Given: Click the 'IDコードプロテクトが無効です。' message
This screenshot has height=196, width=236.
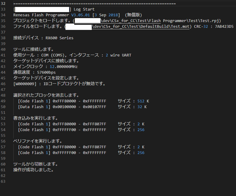Looking at the screenshot, I should coord(74,84).
